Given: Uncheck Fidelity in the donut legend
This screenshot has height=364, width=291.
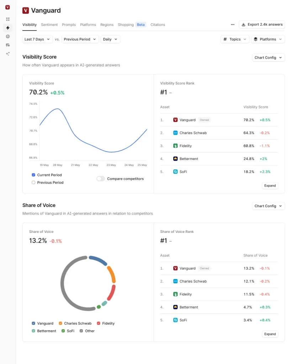Looking at the screenshot, I should click(99, 323).
